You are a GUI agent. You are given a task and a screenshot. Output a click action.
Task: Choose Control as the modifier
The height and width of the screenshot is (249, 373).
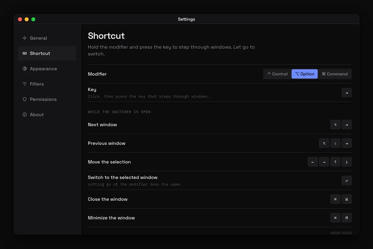(277, 74)
